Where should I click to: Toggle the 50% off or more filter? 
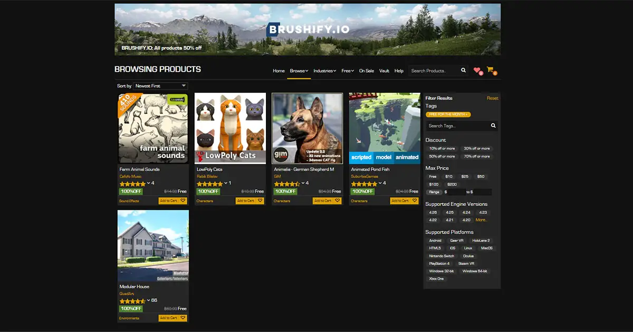tap(442, 157)
